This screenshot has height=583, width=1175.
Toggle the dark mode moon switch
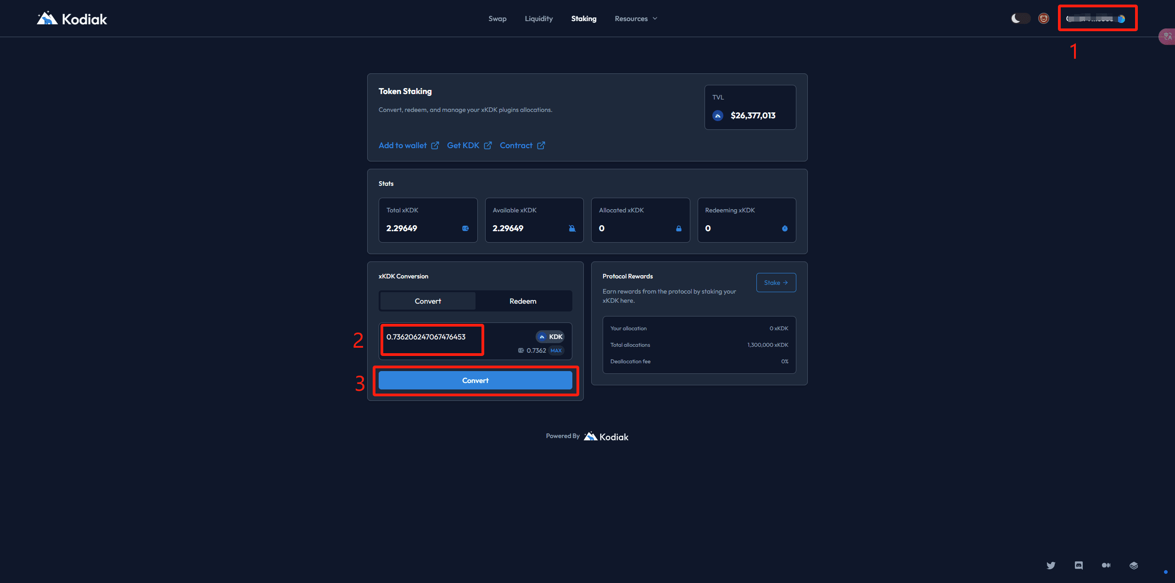[1020, 18]
